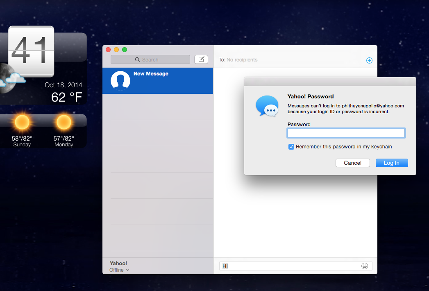This screenshot has width=429, height=291.
Task: Minimize Messages window with yellow button
Action: click(116, 50)
